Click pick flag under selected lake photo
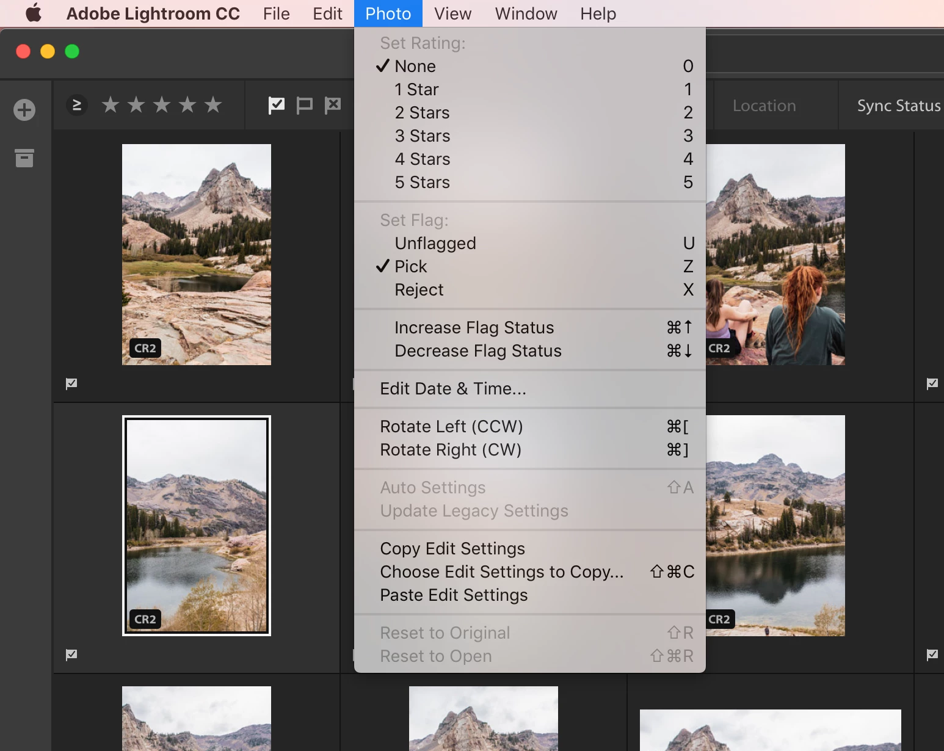 point(71,655)
